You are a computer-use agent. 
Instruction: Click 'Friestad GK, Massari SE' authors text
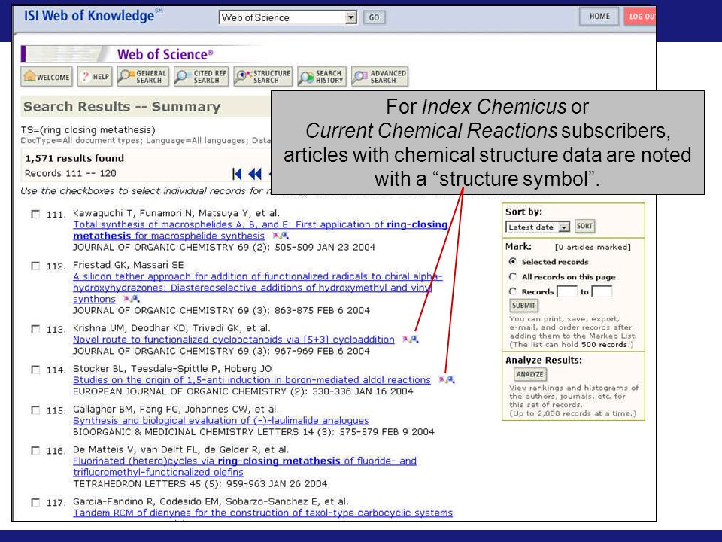[128, 265]
